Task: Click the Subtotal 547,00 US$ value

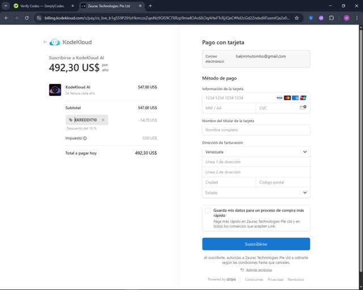Action: point(147,108)
